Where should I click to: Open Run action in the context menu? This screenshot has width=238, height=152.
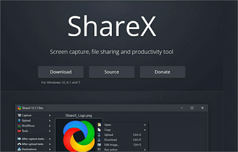click(x=111, y=150)
